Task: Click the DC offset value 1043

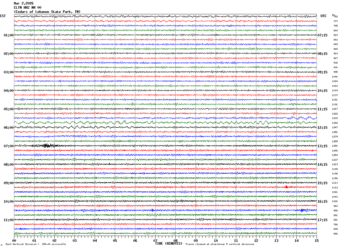Action: tap(335, 197)
